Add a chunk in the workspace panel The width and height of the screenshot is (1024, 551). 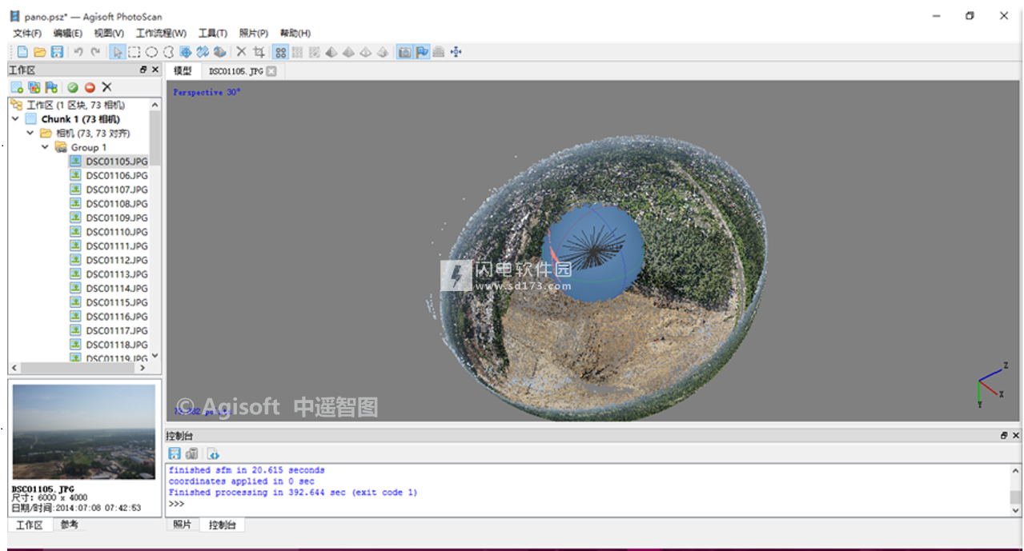pyautogui.click(x=17, y=87)
